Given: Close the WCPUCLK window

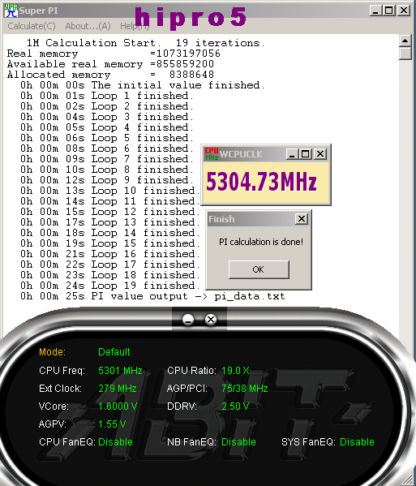Looking at the screenshot, I should pos(320,153).
